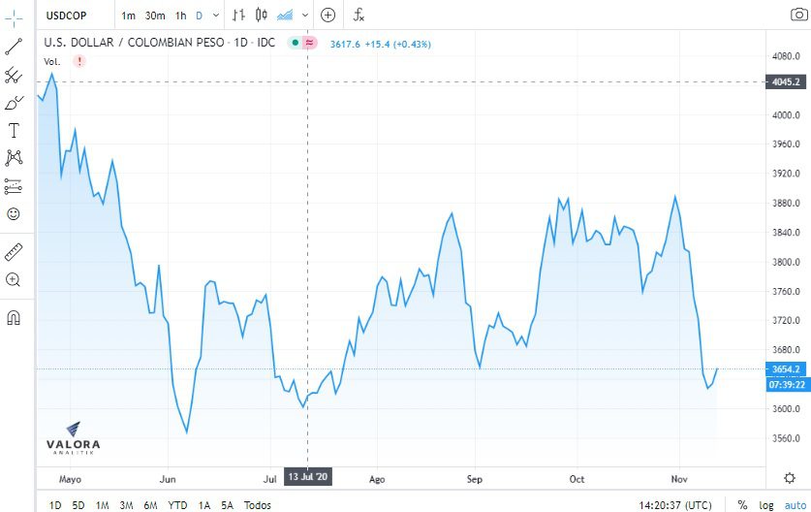Set interval to 30m
The image size is (811, 512).
155,16
